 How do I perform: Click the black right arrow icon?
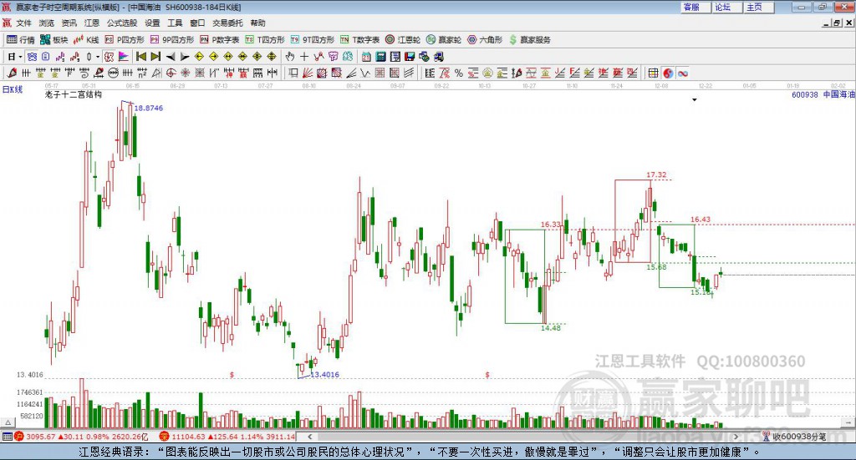(x=185, y=57)
